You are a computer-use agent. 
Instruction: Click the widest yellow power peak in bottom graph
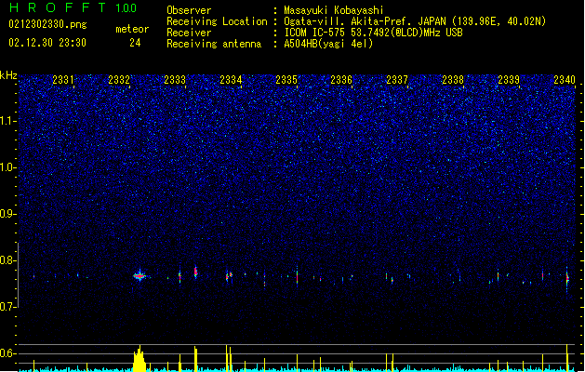click(x=140, y=359)
